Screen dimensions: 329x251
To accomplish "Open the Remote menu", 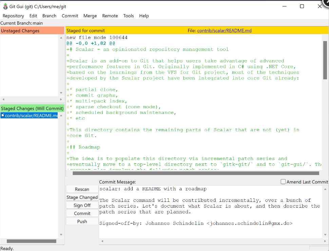I will pos(110,16).
